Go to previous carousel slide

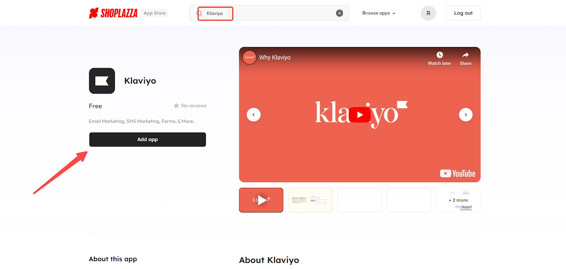coord(254,115)
